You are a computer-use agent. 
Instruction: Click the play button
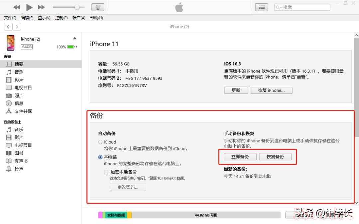pos(29,7)
